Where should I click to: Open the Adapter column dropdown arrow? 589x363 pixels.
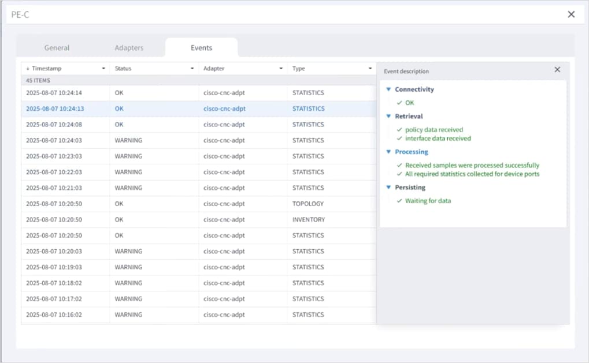tap(280, 68)
